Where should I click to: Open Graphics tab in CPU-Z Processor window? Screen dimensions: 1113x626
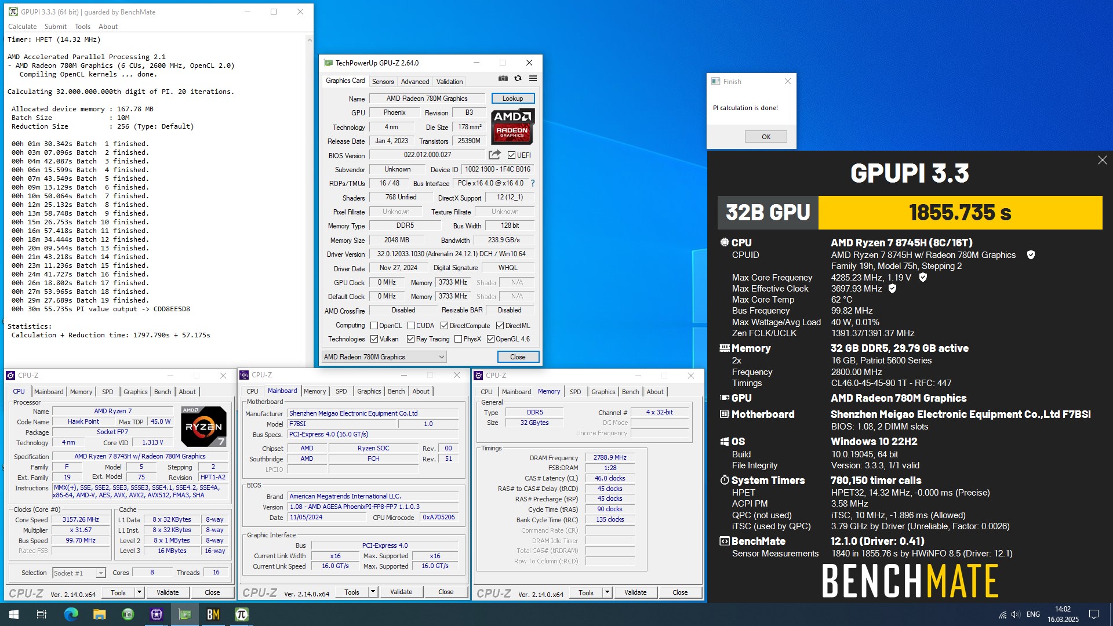click(135, 392)
